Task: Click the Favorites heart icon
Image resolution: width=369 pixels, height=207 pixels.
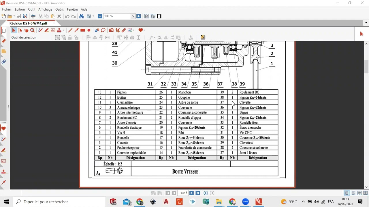Action: 140,30
